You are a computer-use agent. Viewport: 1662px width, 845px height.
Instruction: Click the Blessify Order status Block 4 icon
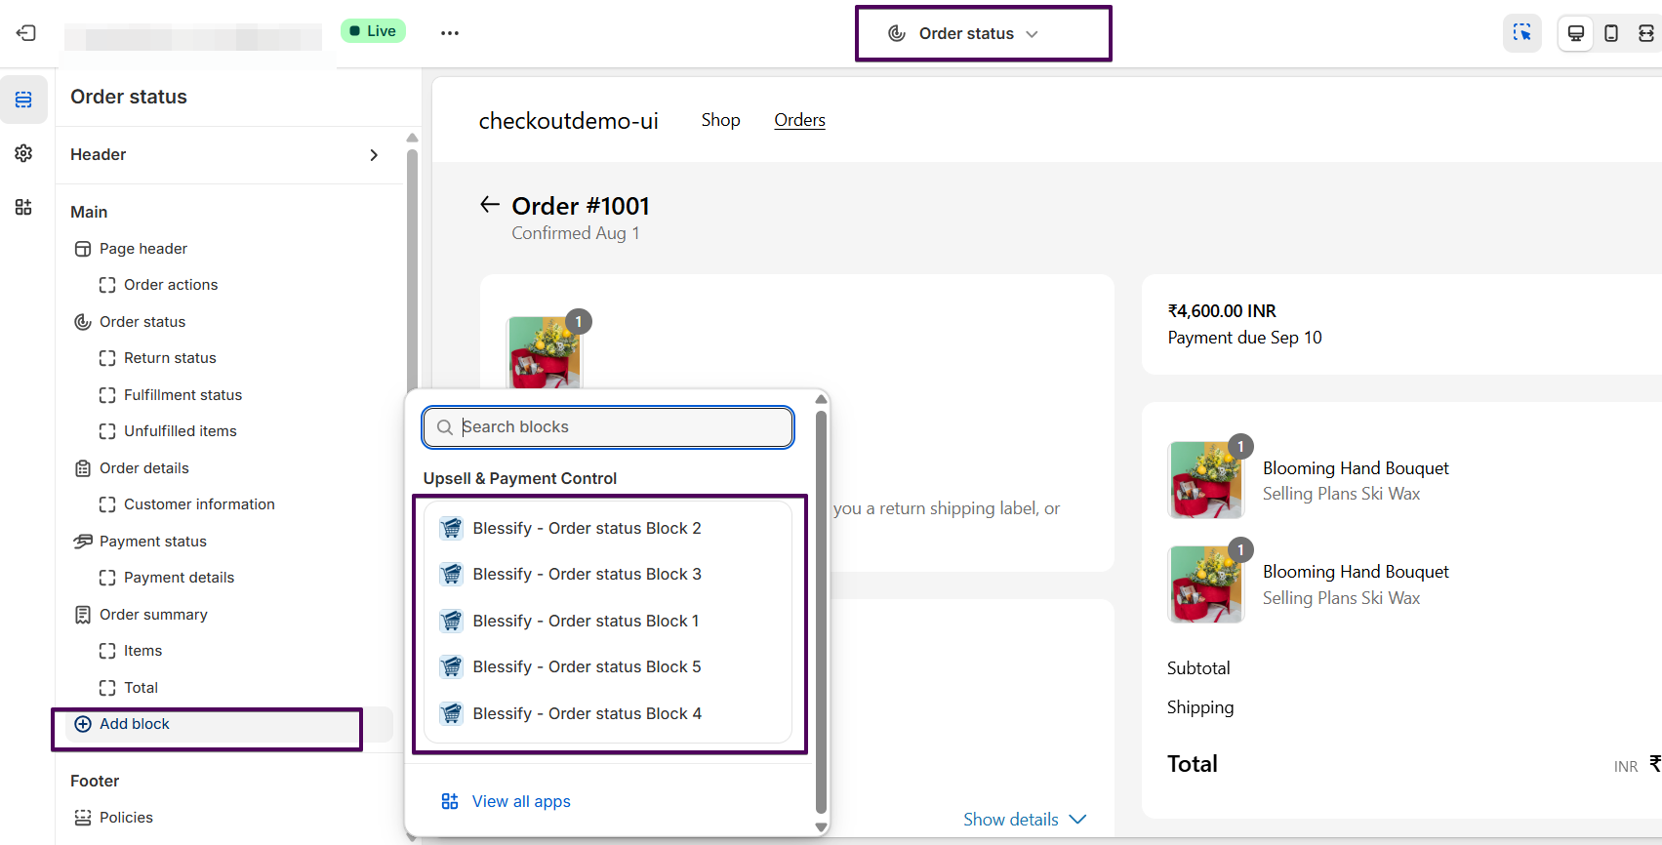coord(451,713)
